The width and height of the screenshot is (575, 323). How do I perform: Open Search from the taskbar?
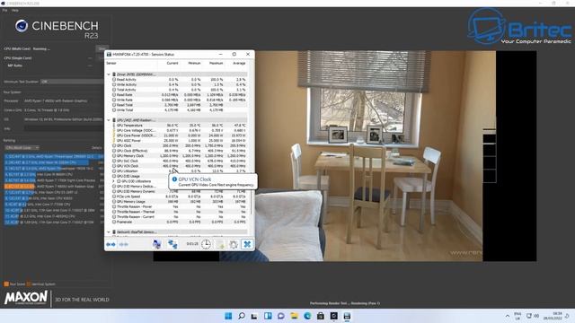point(242,316)
